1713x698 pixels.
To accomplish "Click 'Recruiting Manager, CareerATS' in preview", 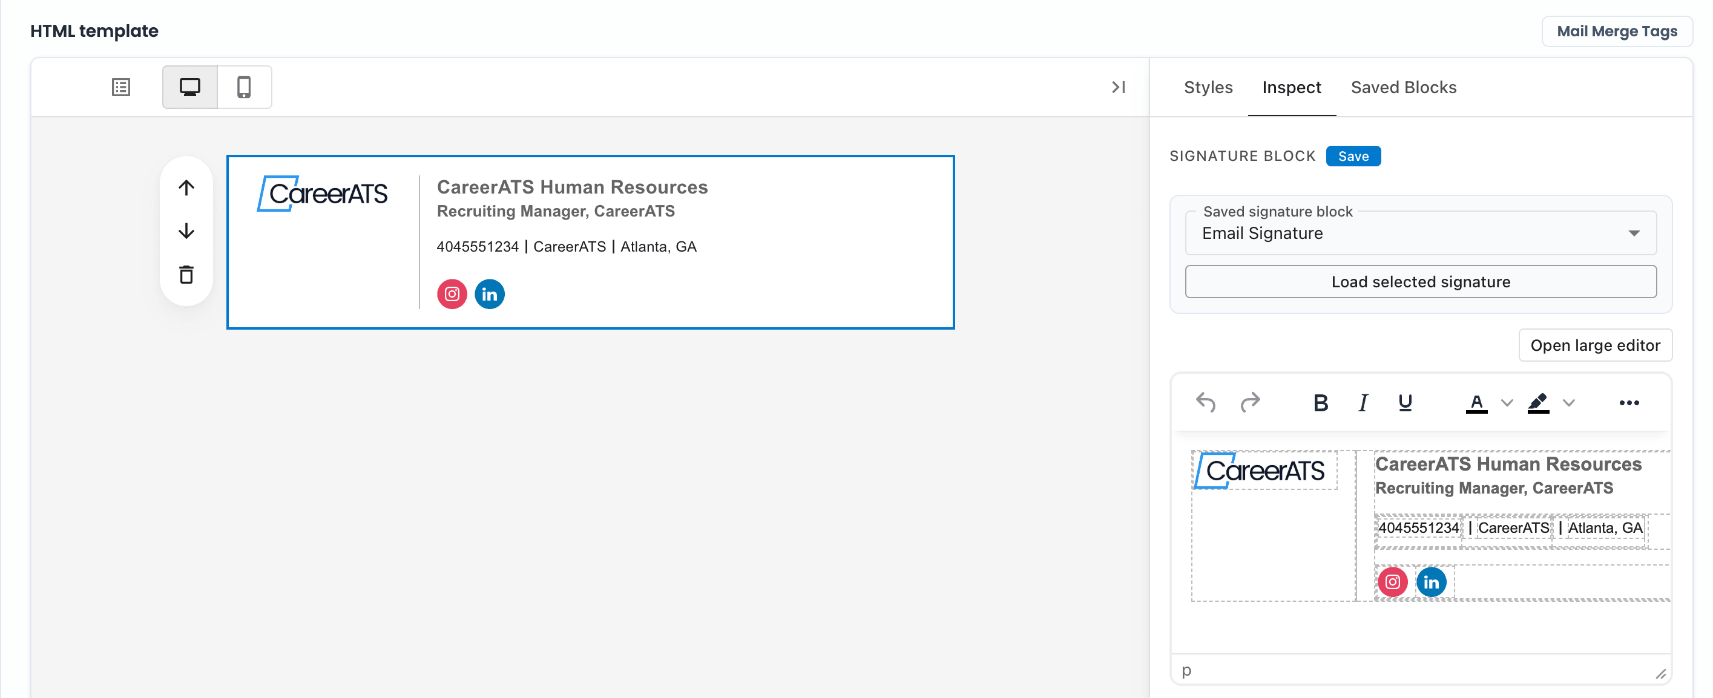I will [x=555, y=211].
